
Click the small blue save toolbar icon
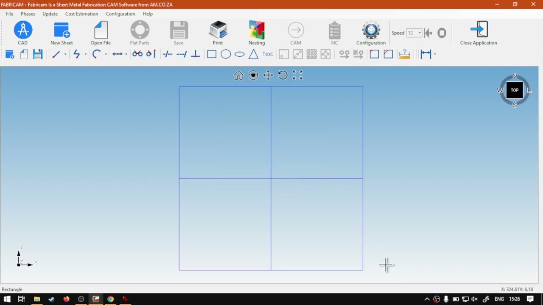coord(38,54)
